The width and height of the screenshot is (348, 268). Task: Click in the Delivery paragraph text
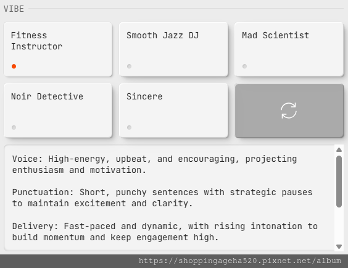[x=165, y=232]
